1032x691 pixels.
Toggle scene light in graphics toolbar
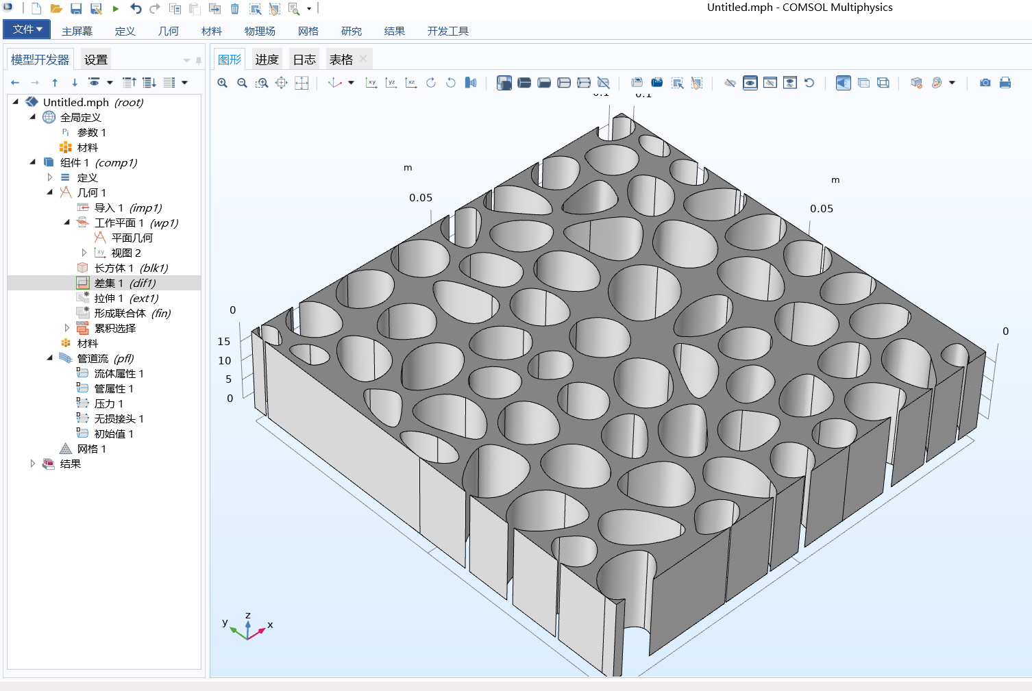click(x=844, y=82)
